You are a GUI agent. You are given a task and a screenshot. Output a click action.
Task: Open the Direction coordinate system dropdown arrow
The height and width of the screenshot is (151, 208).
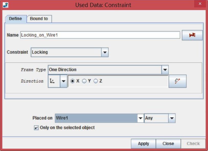[x=63, y=81]
